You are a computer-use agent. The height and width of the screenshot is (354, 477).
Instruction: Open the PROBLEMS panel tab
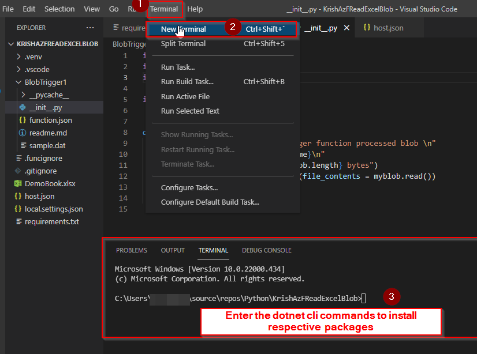[132, 250]
